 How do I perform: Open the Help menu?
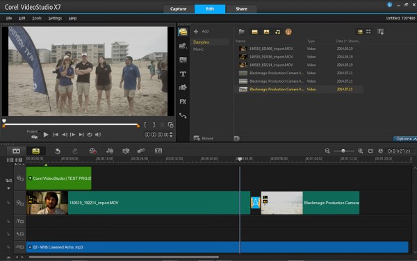point(72,18)
